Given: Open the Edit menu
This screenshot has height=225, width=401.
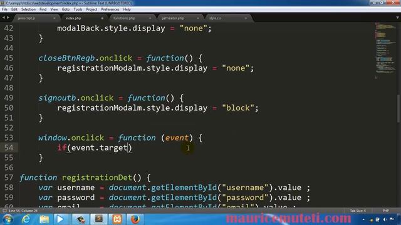Looking at the screenshot, I should click(14, 9).
